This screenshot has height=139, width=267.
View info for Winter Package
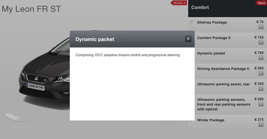(x=261, y=125)
